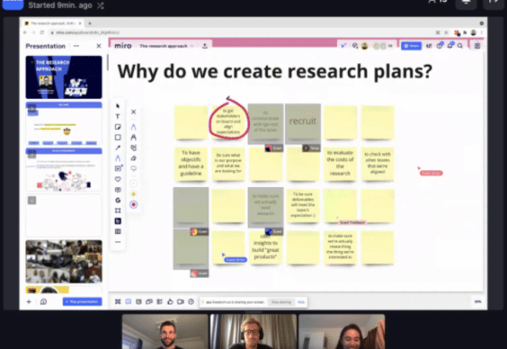This screenshot has height=349, width=507.
Task: Open the Frame tool
Action: pos(117,210)
